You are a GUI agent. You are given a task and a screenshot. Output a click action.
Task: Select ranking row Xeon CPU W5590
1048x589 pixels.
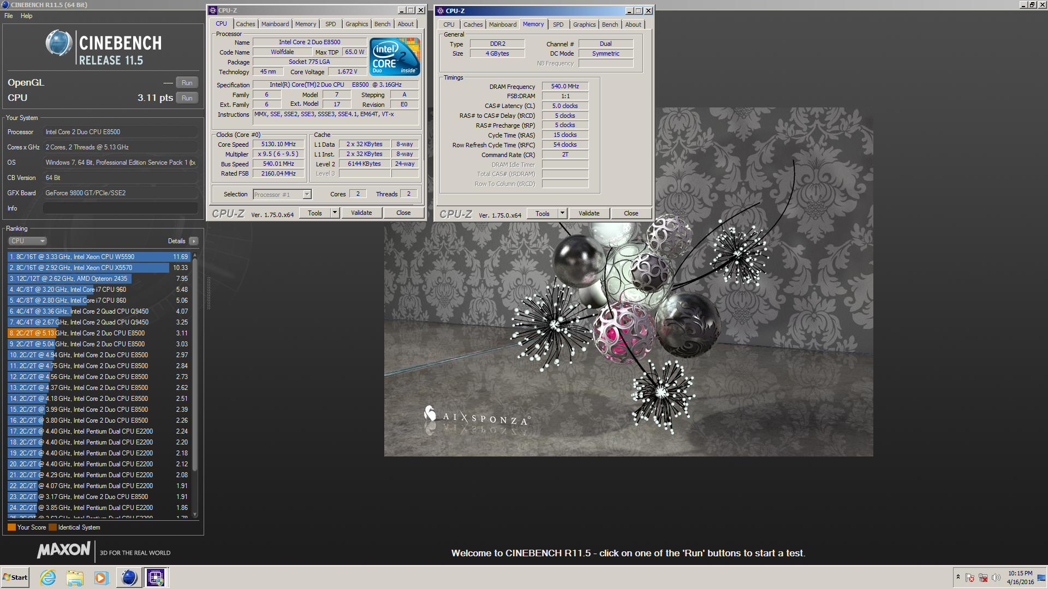[x=98, y=257]
